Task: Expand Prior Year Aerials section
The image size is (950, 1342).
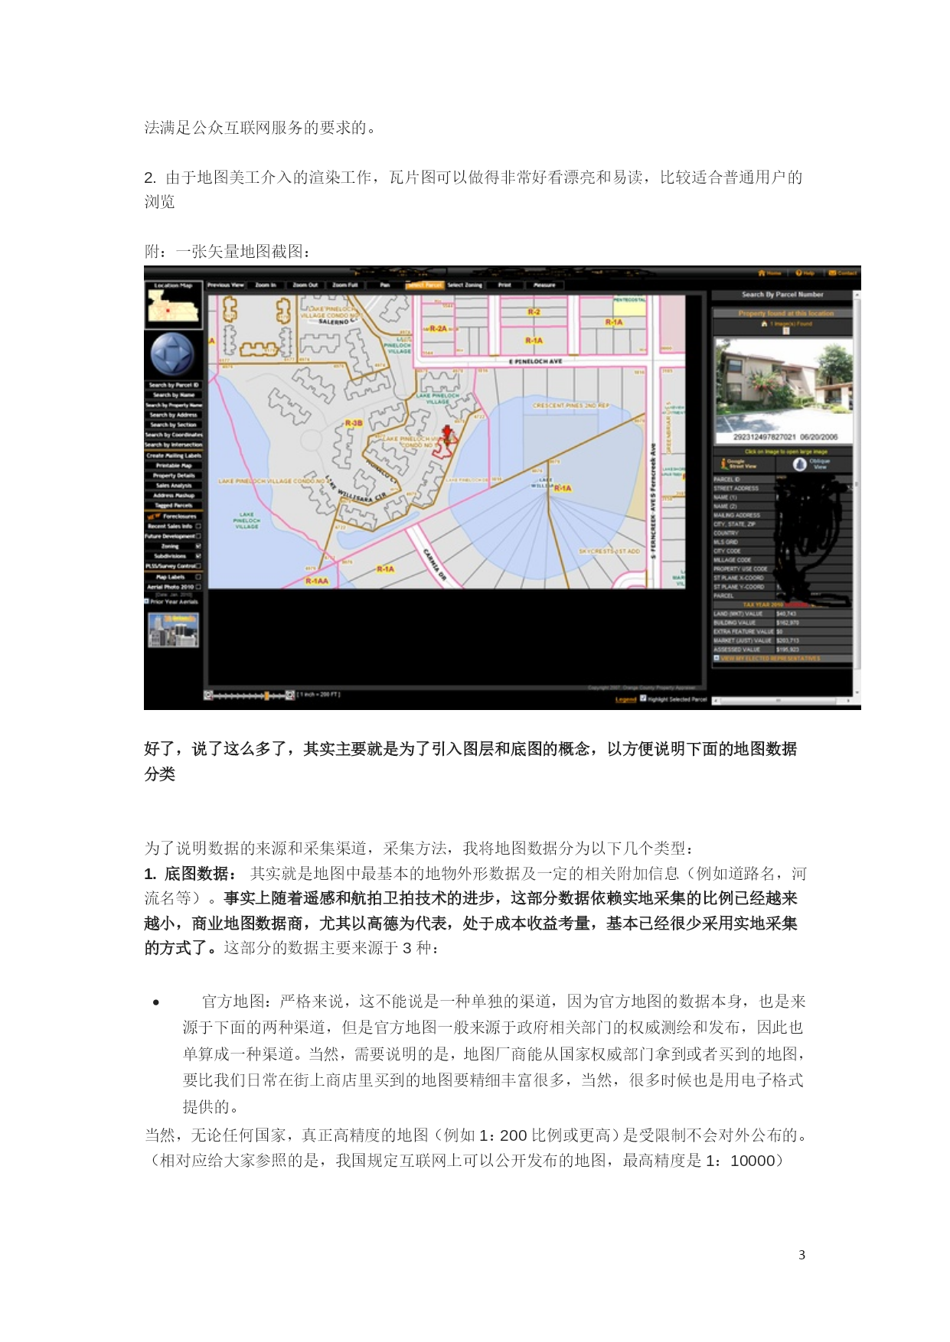Action: (147, 601)
